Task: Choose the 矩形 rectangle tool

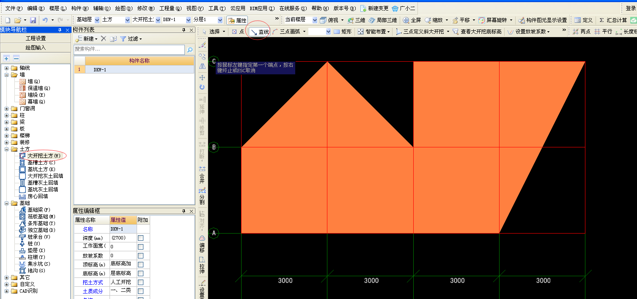Action: pyautogui.click(x=343, y=32)
